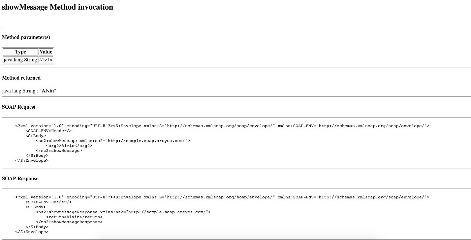
Task: Click the Value column header
Action: tap(46, 52)
